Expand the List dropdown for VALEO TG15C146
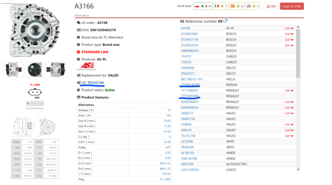Image resolution: width=332 pixels, height=185 pixels. [289, 136]
